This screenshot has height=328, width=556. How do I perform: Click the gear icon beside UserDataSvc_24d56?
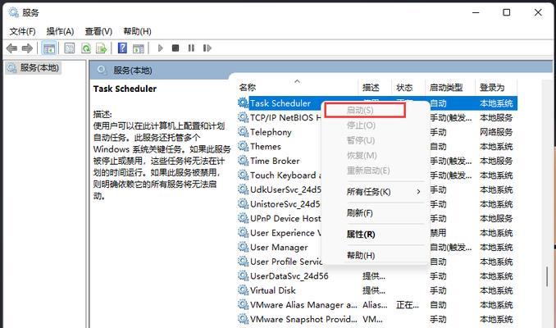[243, 276]
